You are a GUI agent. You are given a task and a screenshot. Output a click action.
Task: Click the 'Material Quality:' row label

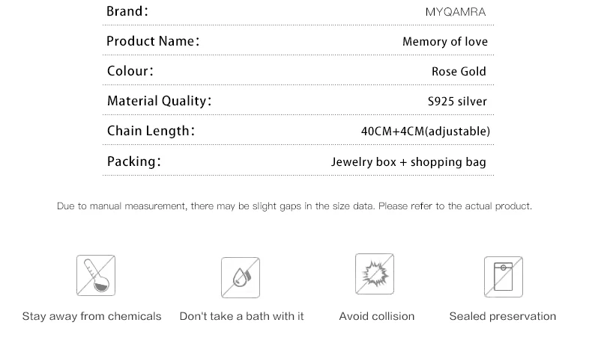point(160,101)
